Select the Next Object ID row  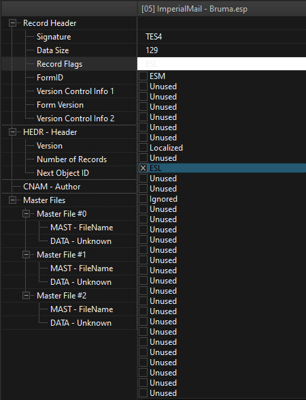tap(69, 173)
